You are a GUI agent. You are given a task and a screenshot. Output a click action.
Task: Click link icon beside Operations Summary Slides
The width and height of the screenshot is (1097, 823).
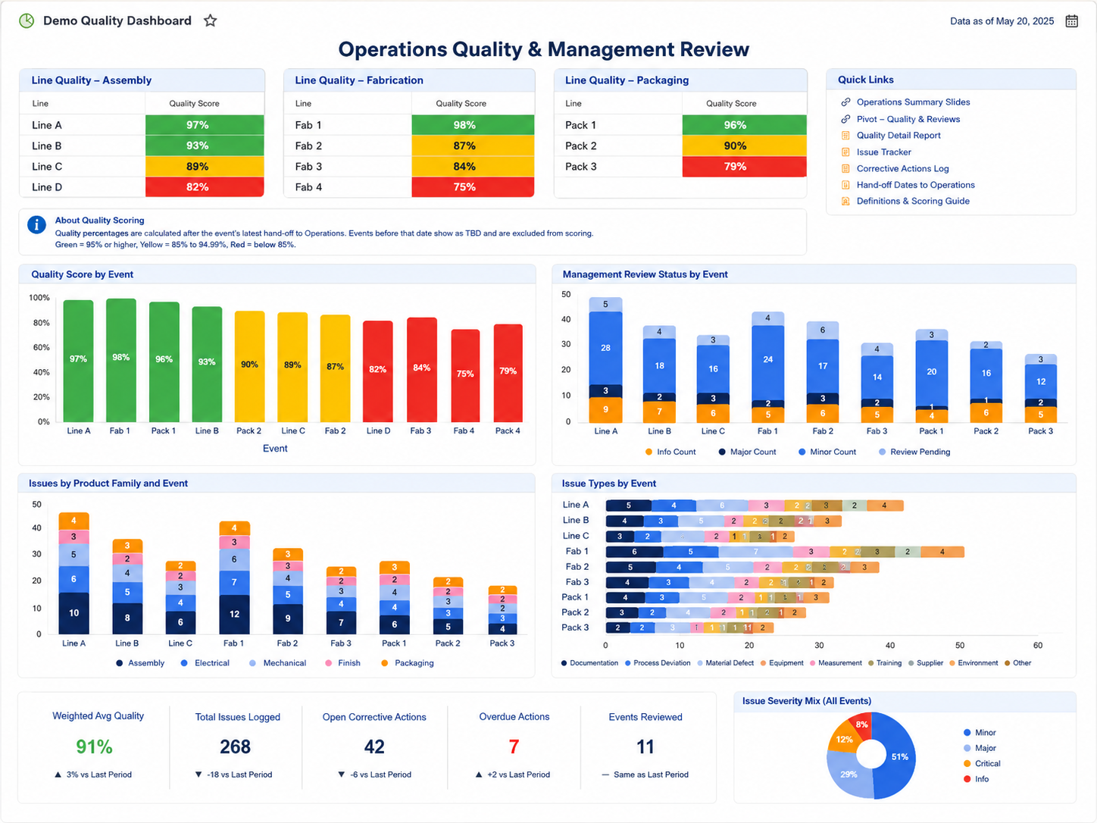coord(845,102)
